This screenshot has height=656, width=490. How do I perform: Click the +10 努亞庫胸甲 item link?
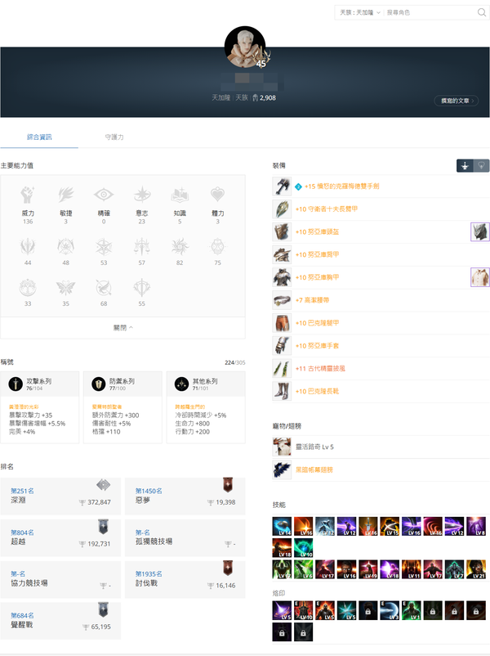(x=317, y=277)
